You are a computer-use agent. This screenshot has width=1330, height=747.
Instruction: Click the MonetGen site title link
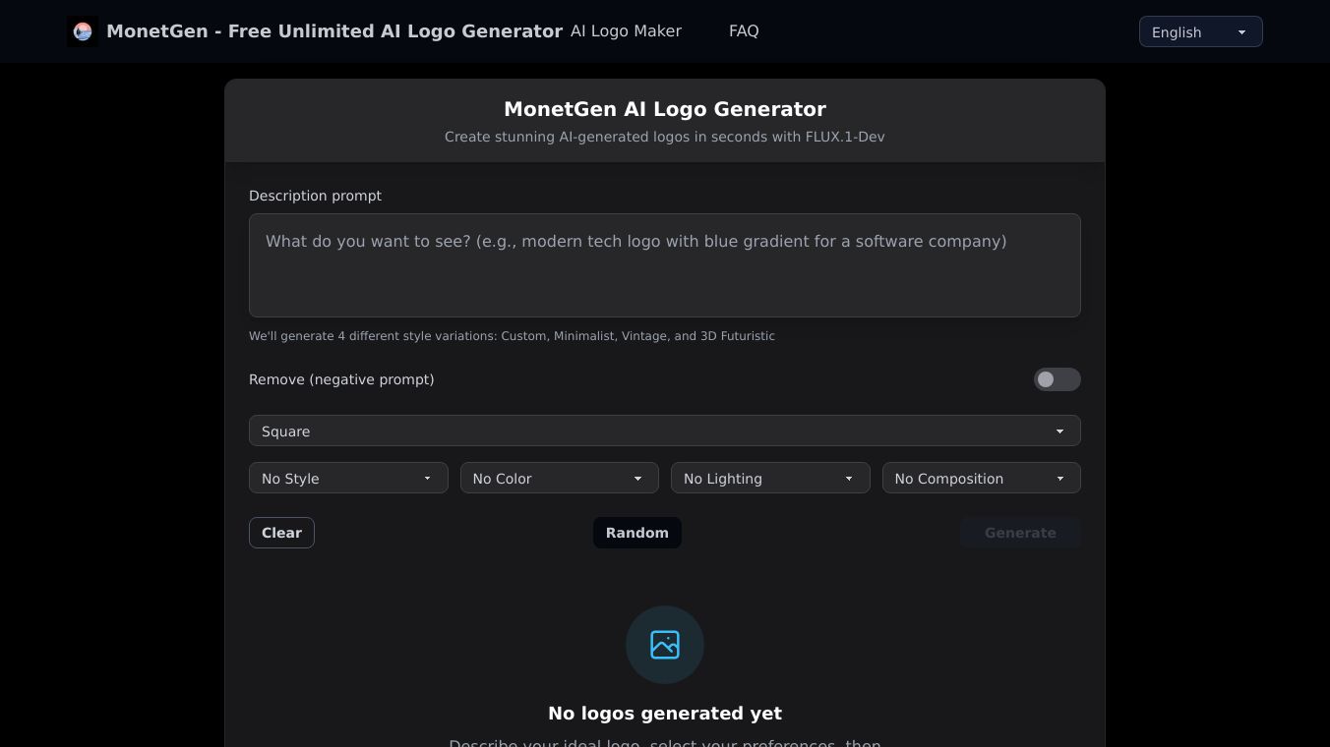(x=334, y=31)
